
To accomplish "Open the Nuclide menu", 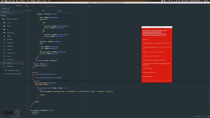I will click(39, 1).
